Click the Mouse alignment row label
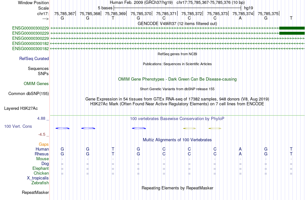Screen dimensions: 305x200 (x=43, y=159)
